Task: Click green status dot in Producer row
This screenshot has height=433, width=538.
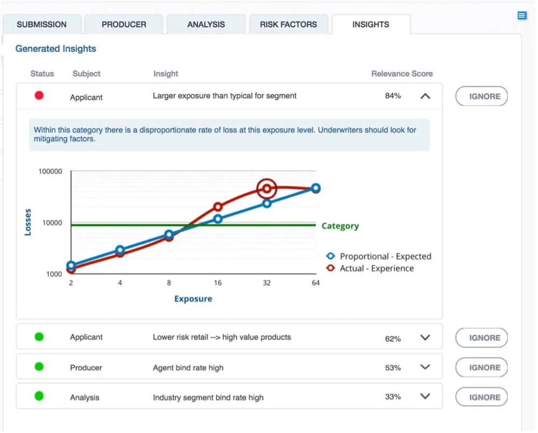Action: point(39,367)
